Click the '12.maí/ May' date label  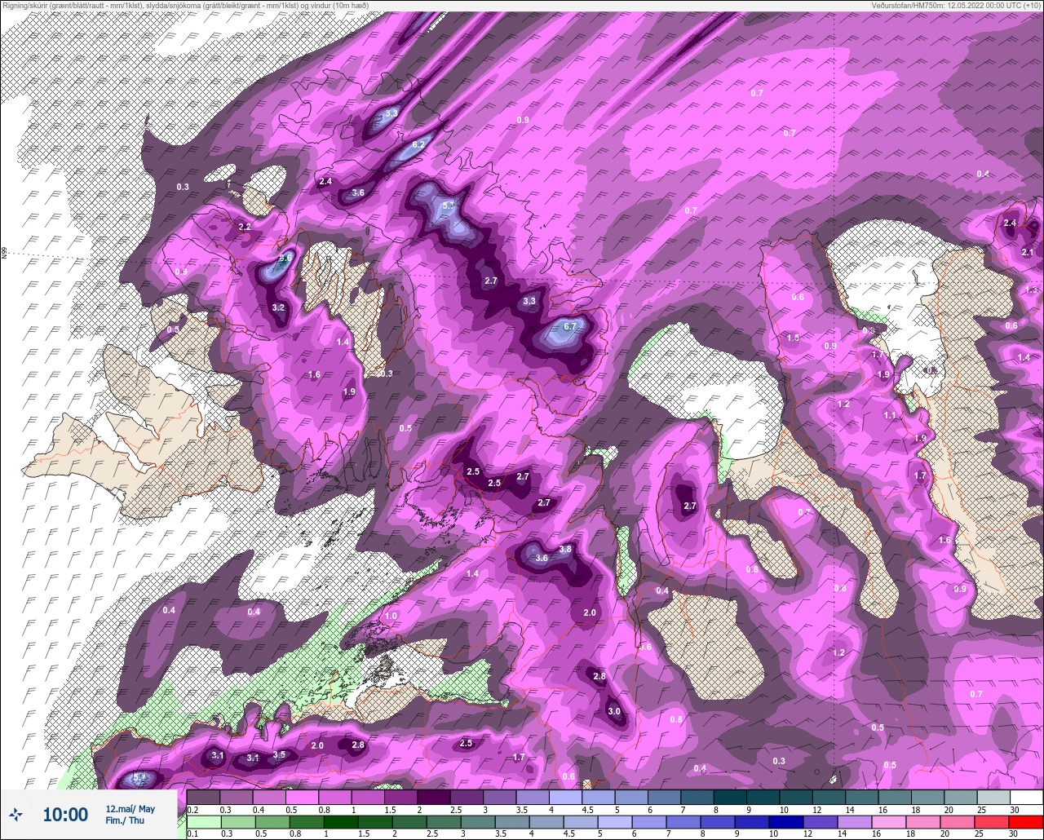[130, 808]
